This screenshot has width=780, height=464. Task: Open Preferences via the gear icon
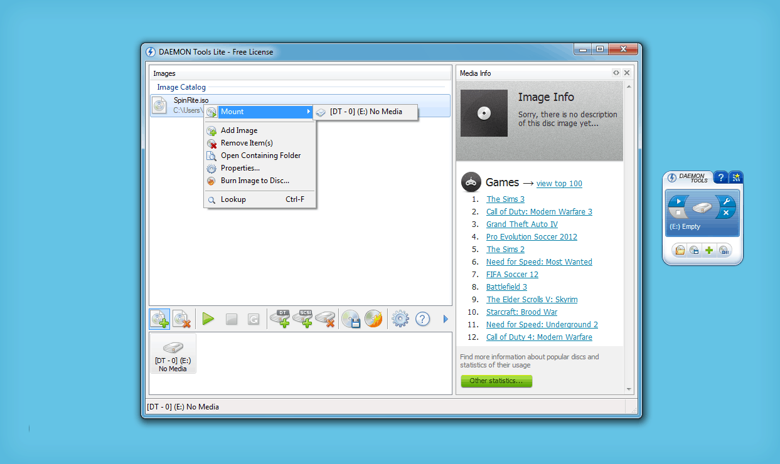click(x=400, y=319)
